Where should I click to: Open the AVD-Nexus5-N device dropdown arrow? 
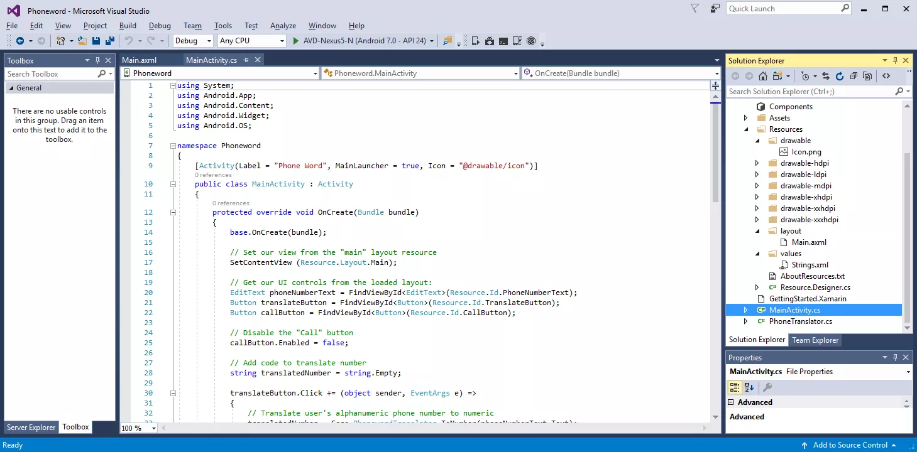[431, 41]
